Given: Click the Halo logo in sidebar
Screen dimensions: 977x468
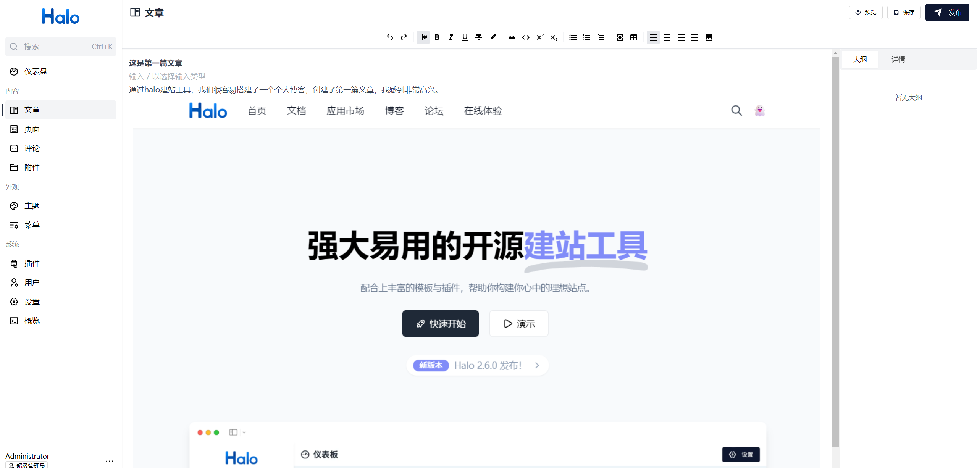Looking at the screenshot, I should click(x=61, y=16).
